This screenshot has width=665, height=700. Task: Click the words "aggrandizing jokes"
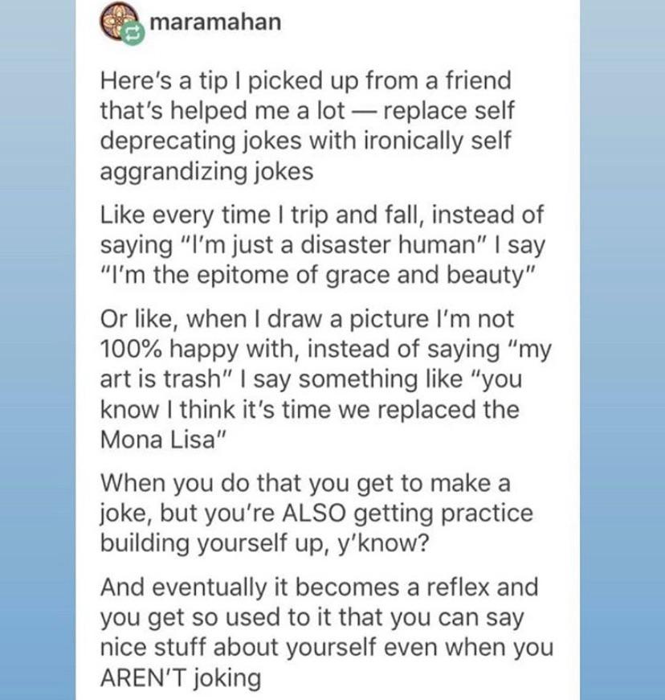pyautogui.click(x=206, y=172)
